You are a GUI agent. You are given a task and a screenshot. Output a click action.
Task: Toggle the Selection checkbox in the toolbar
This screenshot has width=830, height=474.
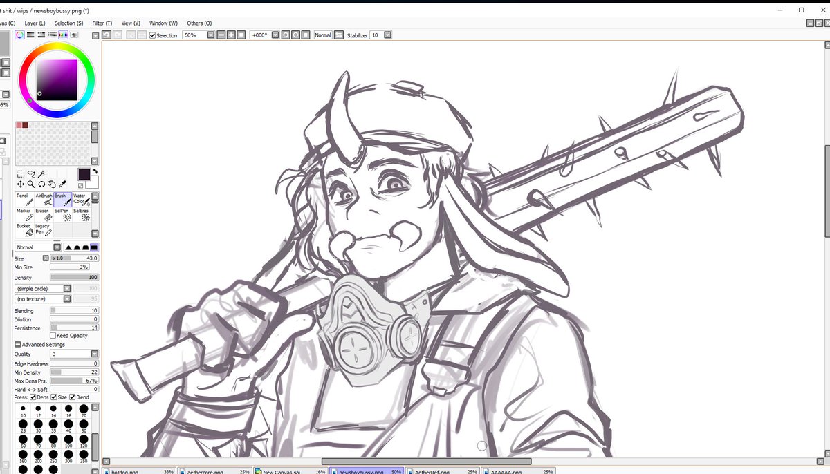point(153,35)
